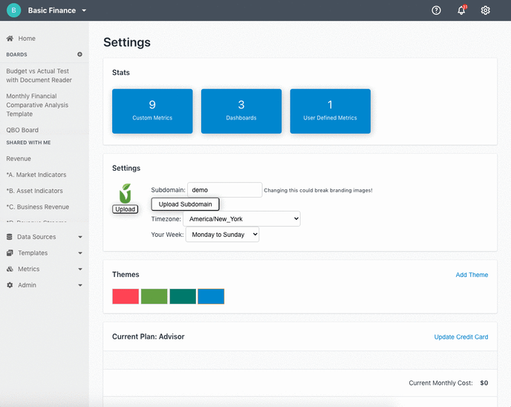511x407 pixels.
Task: Expand the Admin menu arrow
Action: [80, 285]
